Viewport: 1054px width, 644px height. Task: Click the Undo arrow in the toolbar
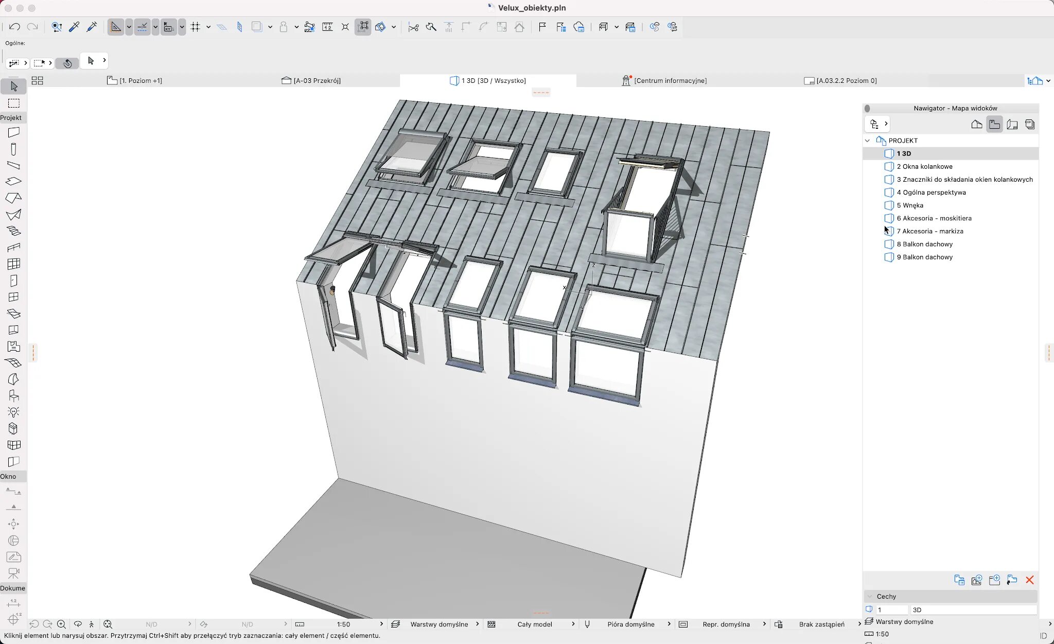14,27
